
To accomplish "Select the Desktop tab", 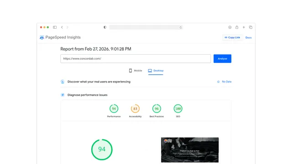I will tap(156, 71).
